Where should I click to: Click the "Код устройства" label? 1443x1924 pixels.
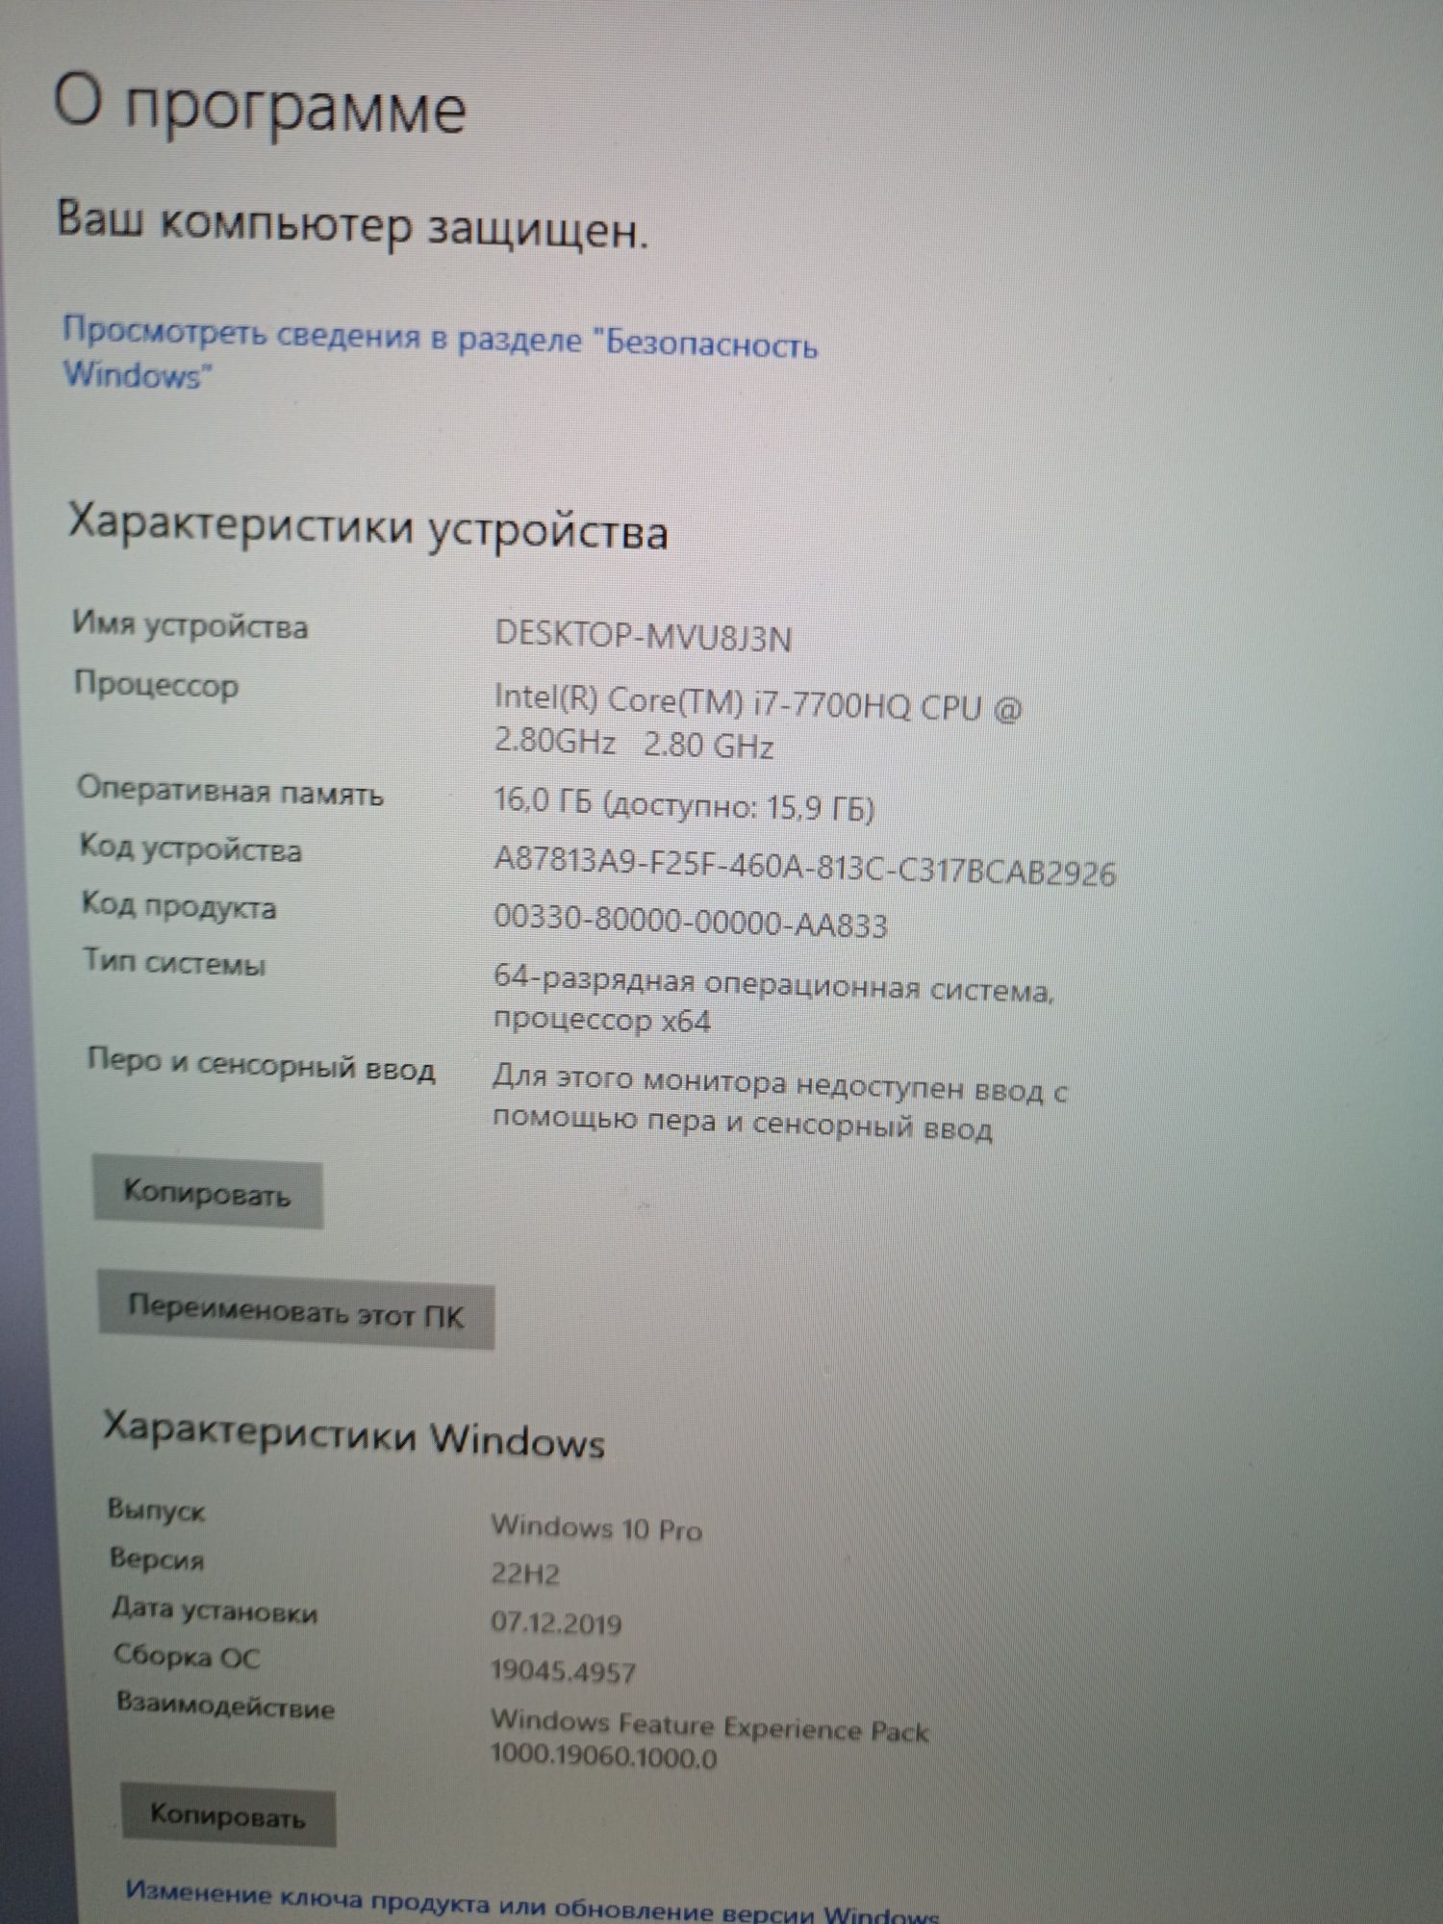tap(190, 848)
